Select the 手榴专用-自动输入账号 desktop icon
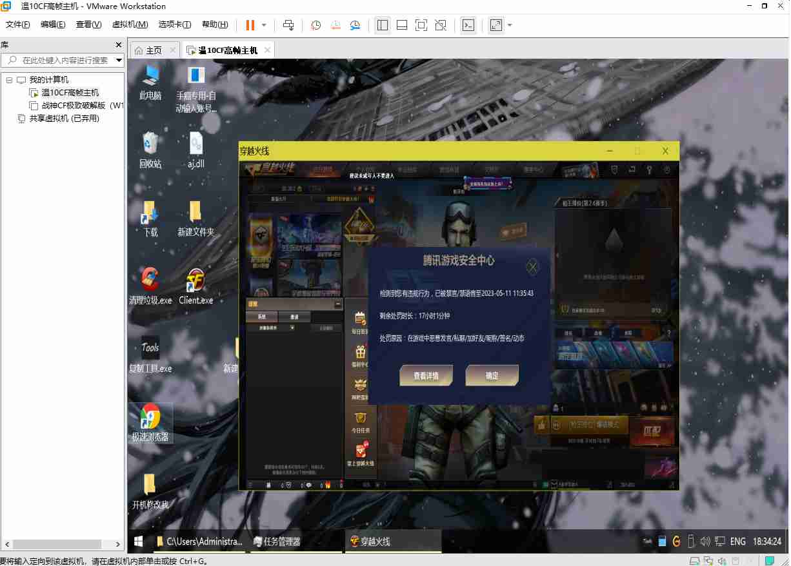 click(196, 89)
